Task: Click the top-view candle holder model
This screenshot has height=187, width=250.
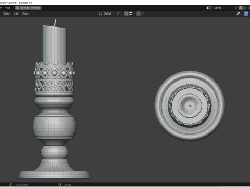Action: pos(190,105)
